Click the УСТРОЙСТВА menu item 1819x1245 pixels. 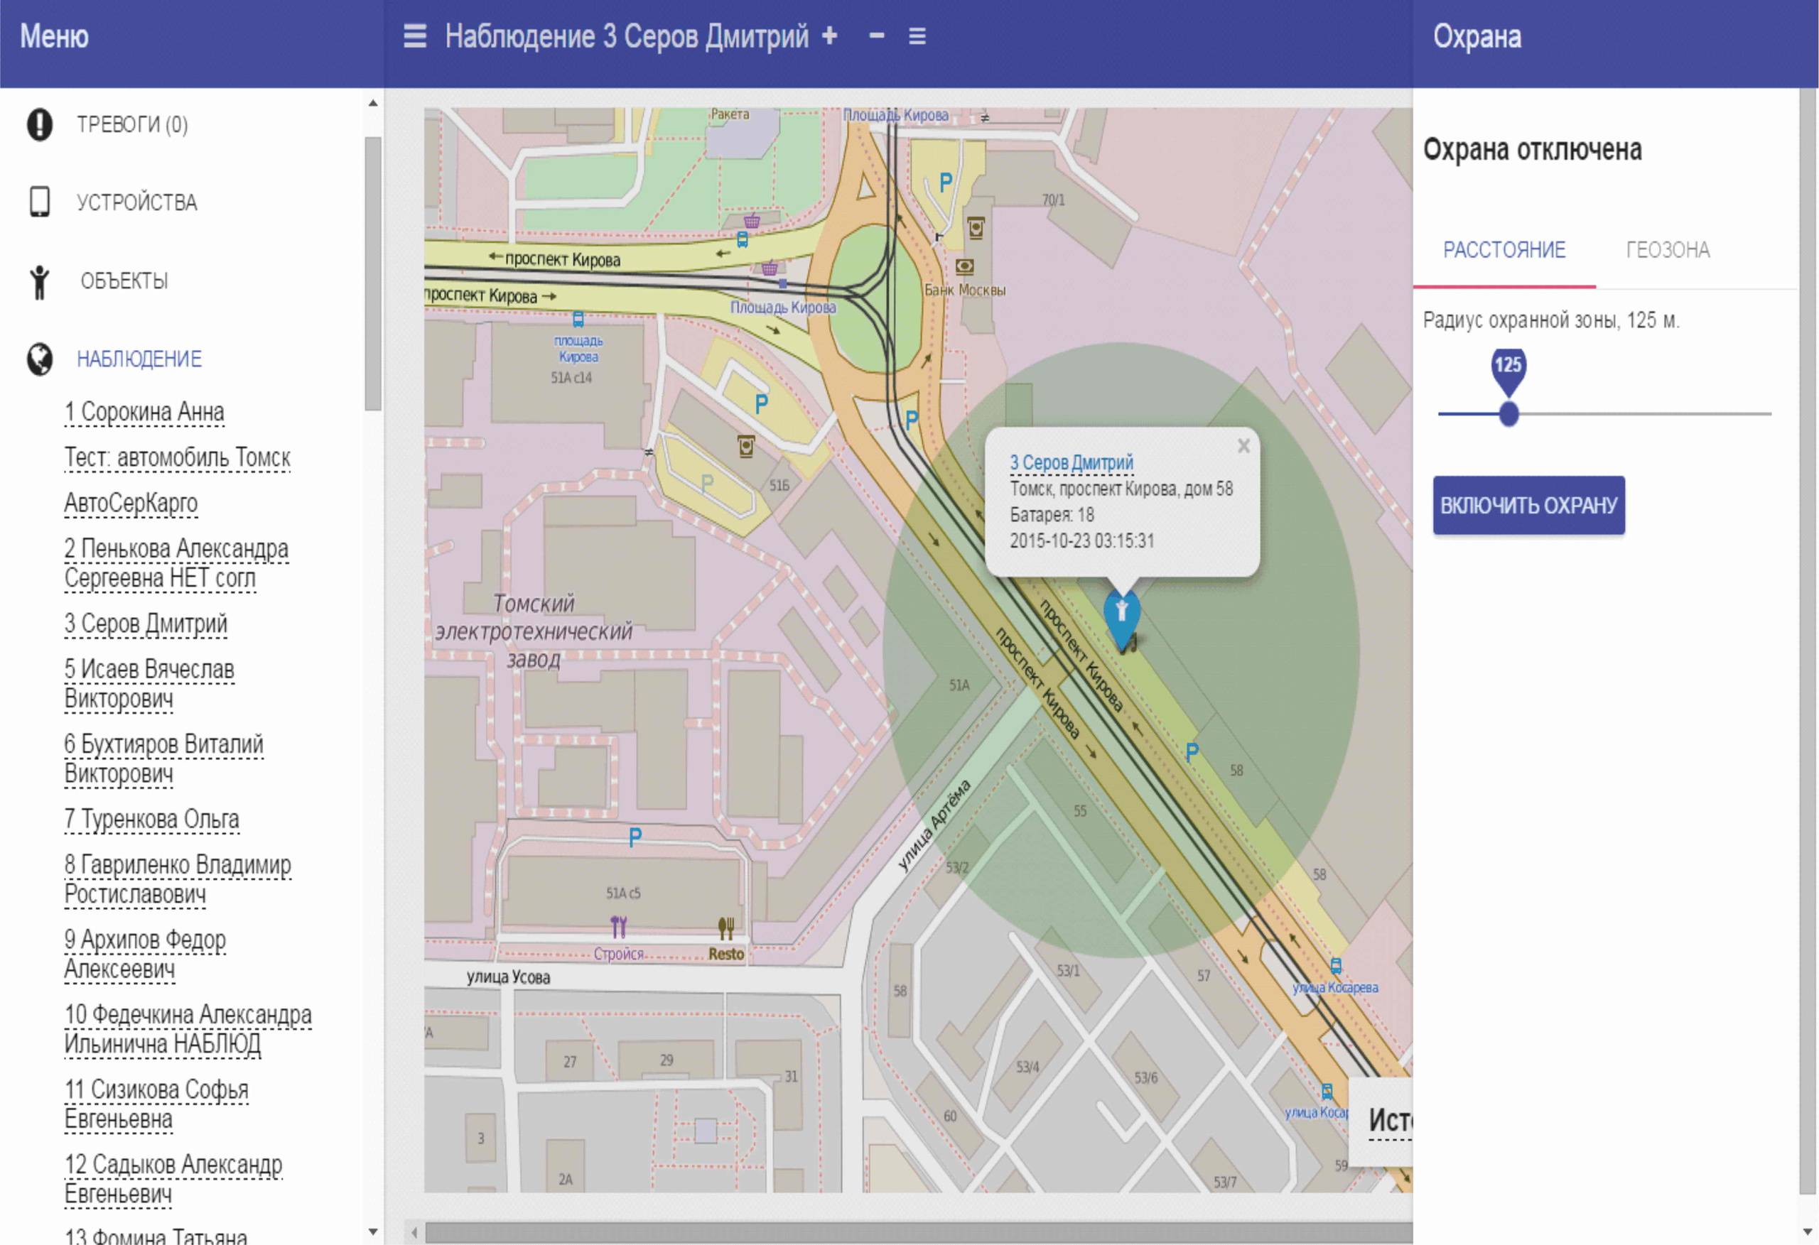(x=137, y=202)
